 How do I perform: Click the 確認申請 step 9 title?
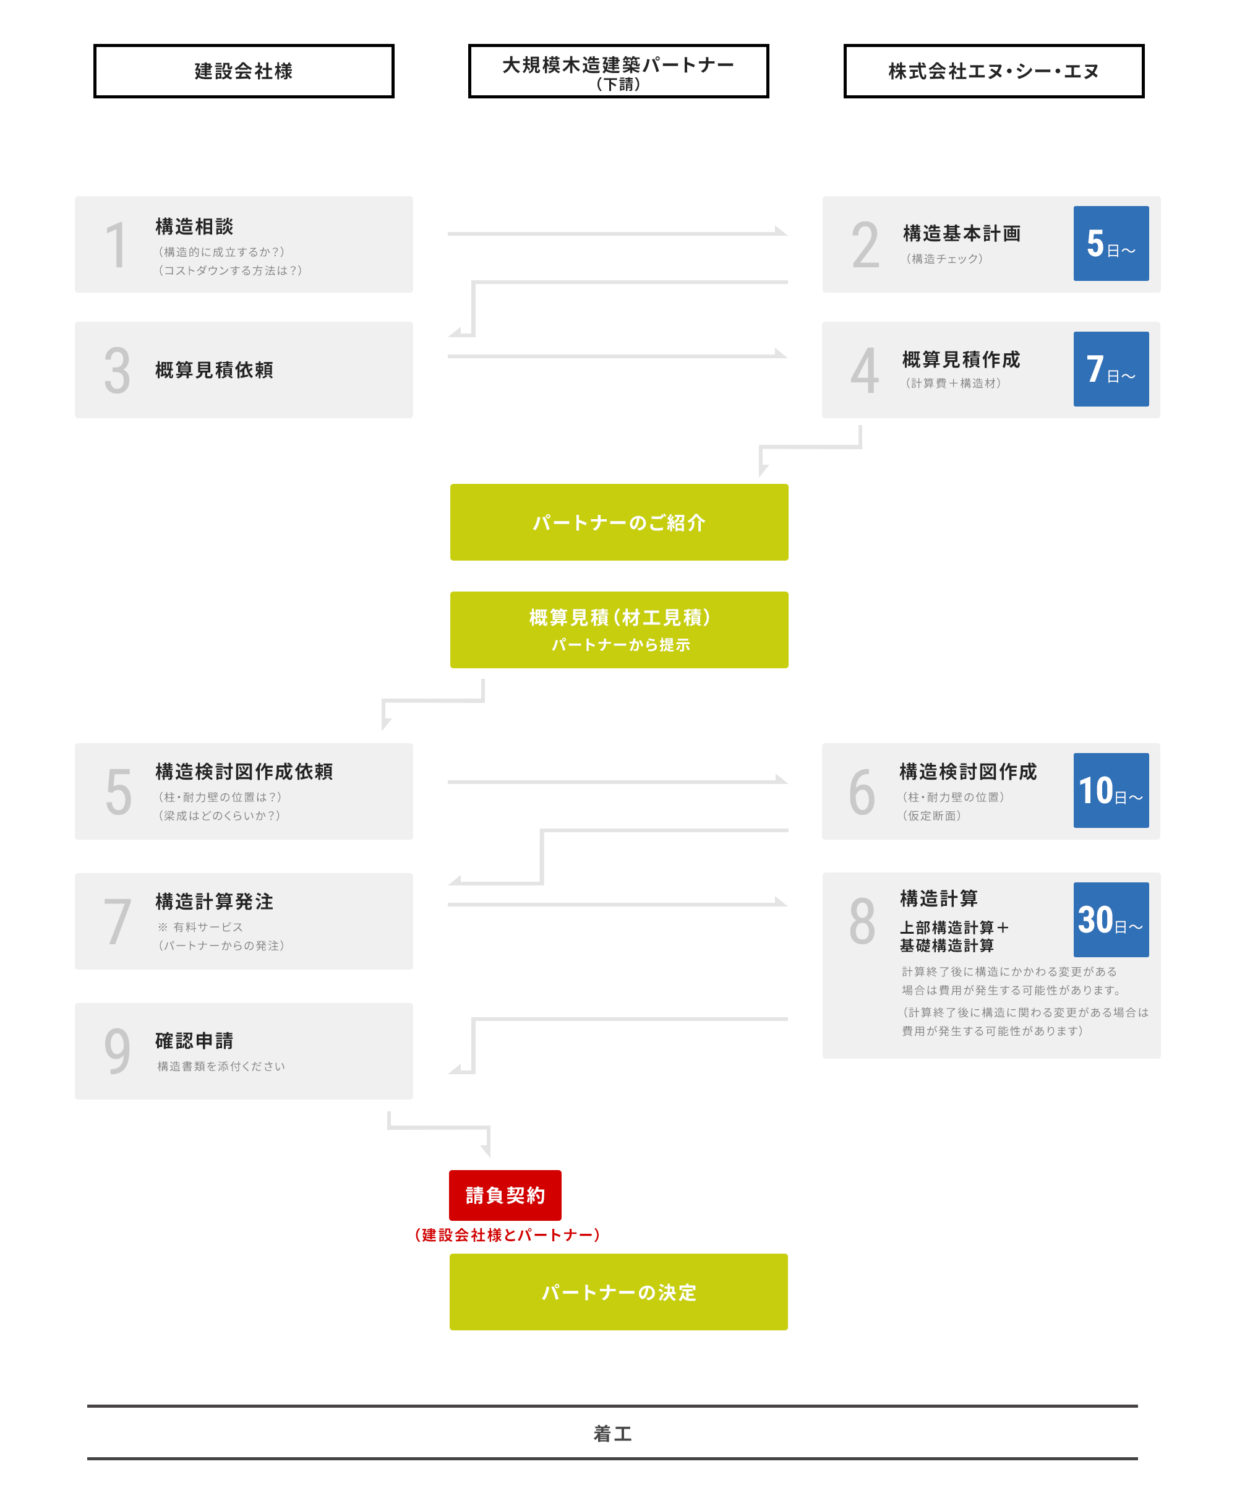[x=194, y=1041]
